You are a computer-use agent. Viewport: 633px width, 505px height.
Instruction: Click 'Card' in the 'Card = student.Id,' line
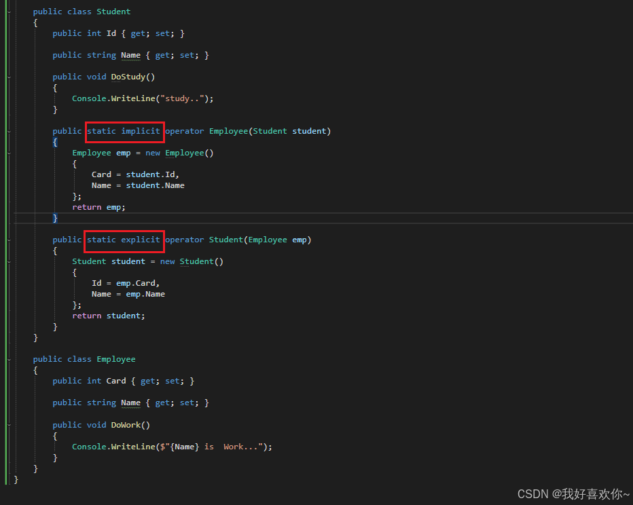click(101, 174)
